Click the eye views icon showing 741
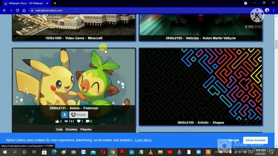Screen dimensions: 278x156 (x=66, y=121)
